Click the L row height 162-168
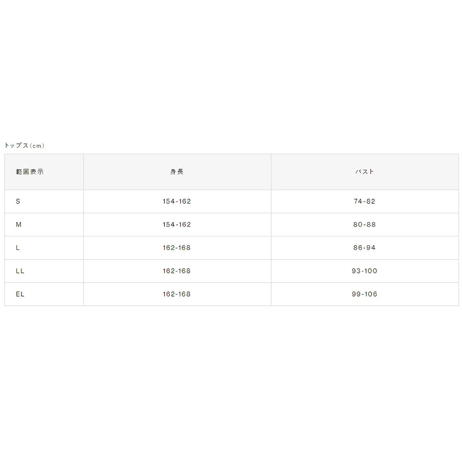 (x=177, y=248)
